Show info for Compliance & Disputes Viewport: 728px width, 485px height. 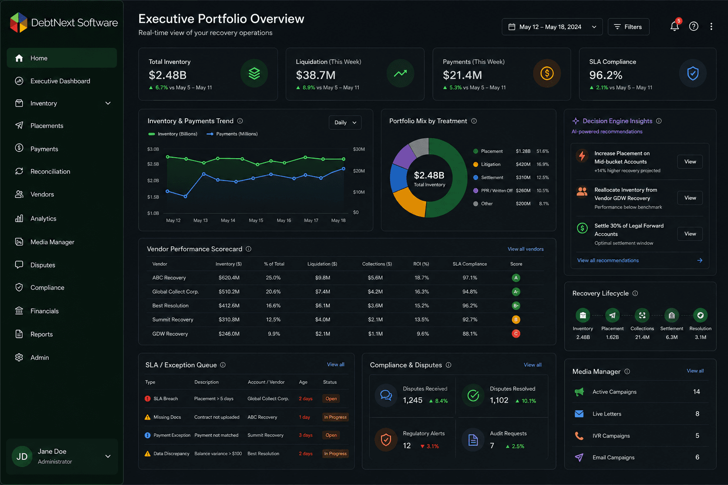(x=448, y=365)
